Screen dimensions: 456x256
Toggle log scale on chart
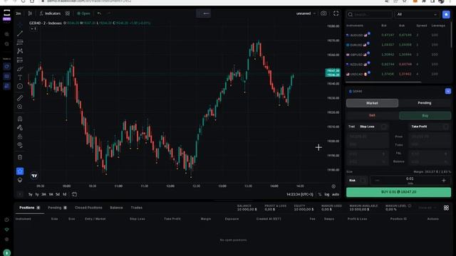327,194
